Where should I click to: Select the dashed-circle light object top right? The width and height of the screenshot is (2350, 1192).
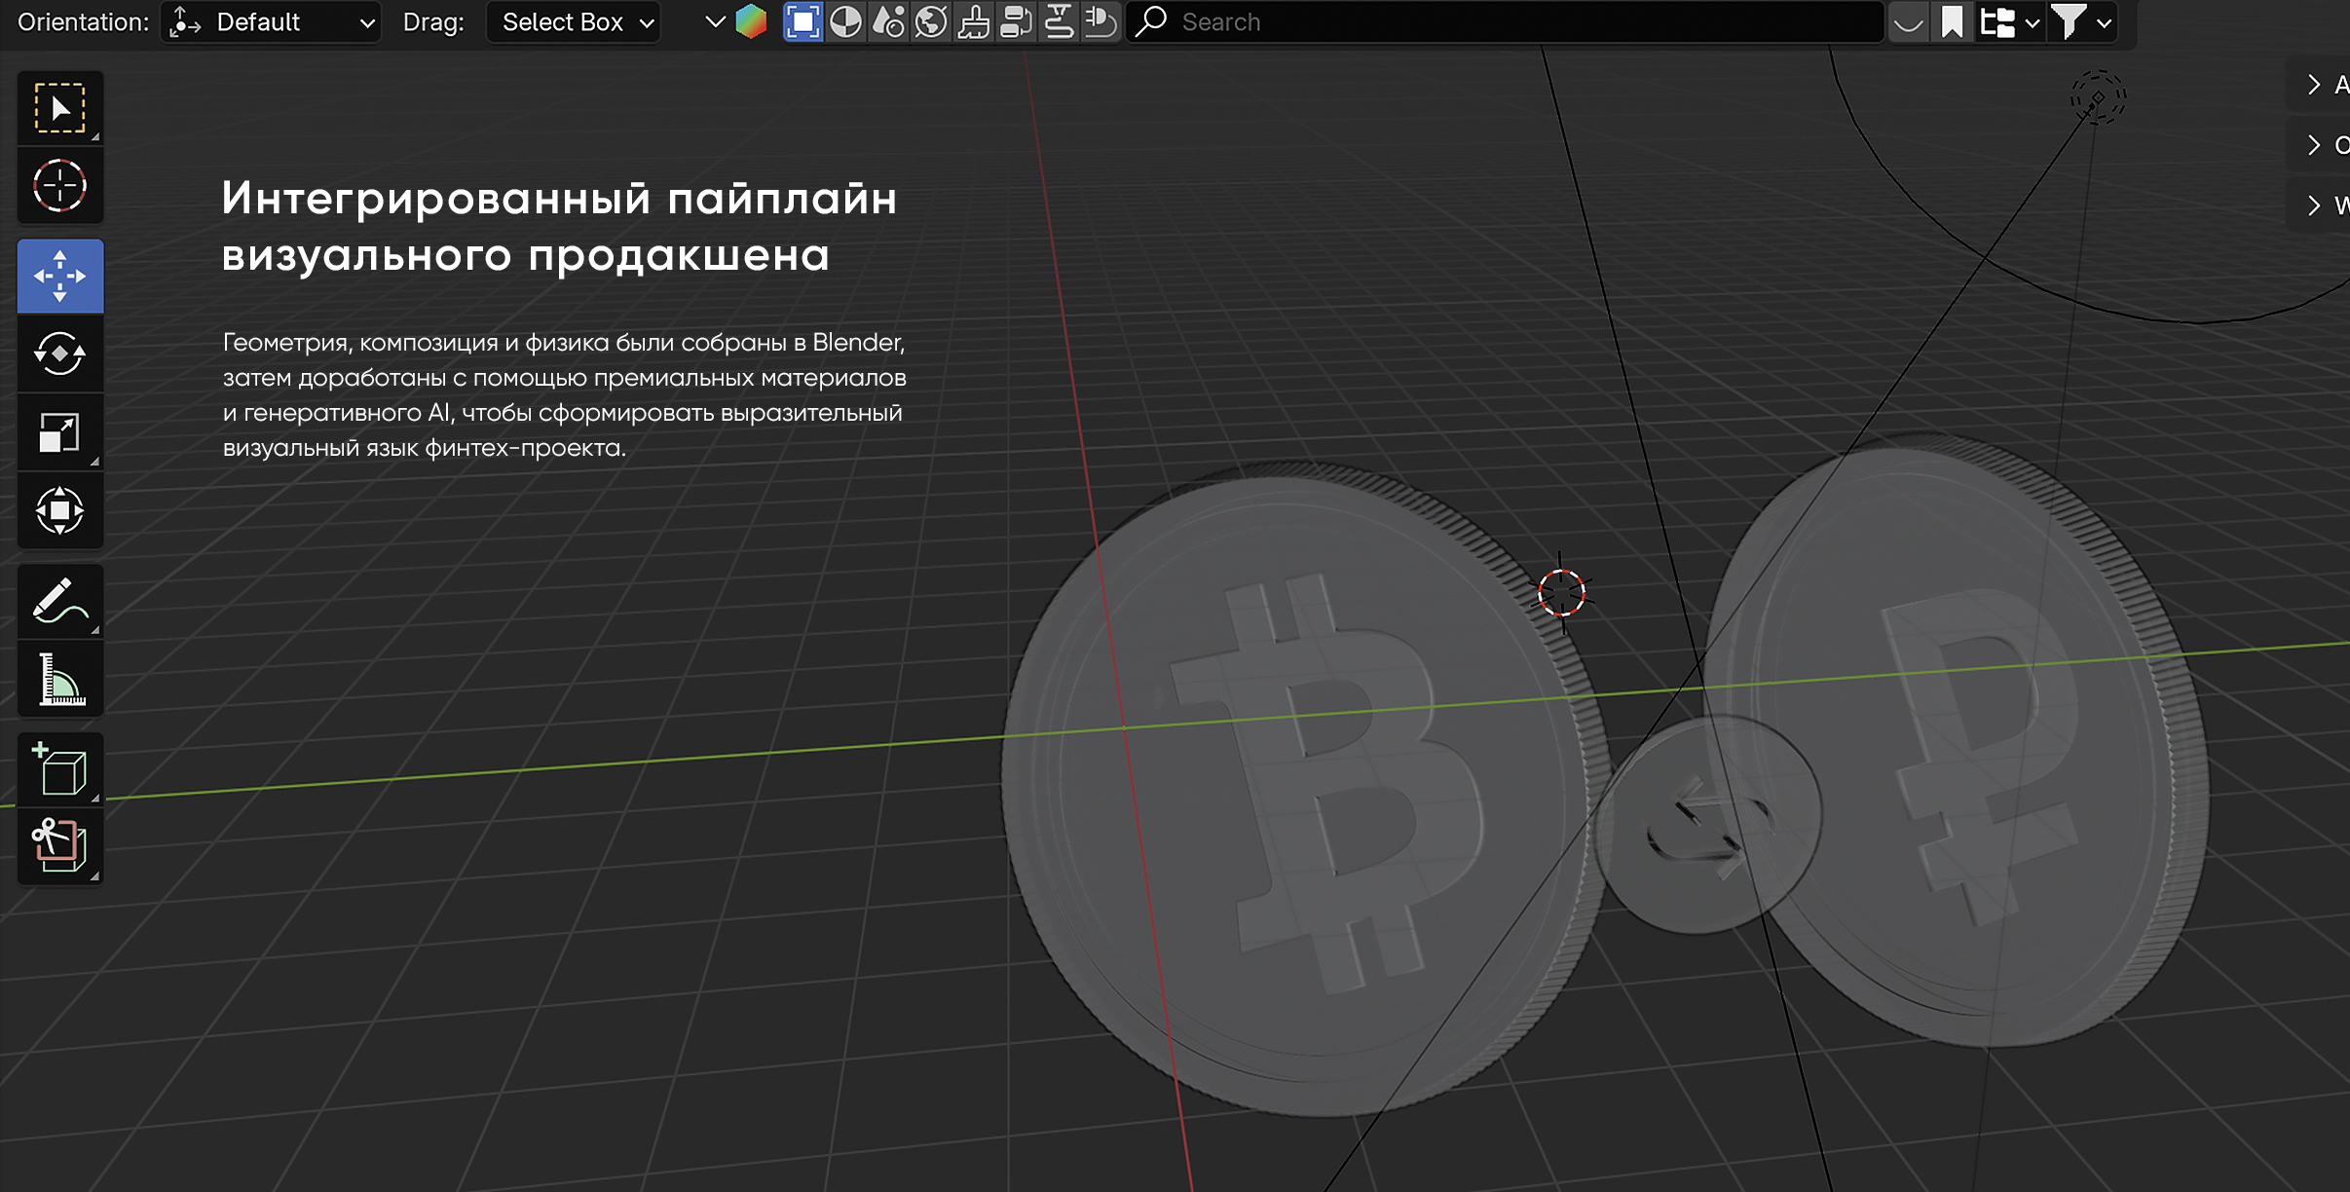[2098, 97]
